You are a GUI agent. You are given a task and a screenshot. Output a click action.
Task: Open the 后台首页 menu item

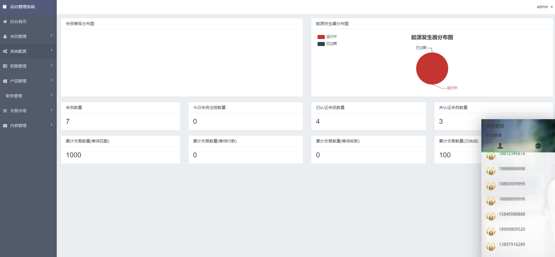[18, 22]
